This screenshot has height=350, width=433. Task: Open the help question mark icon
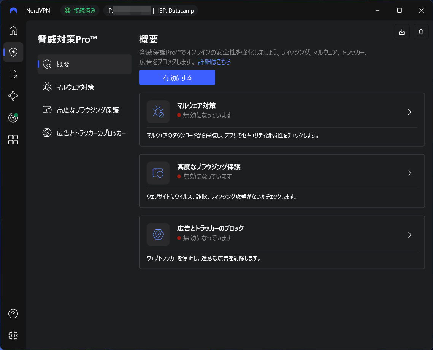[x=13, y=313]
